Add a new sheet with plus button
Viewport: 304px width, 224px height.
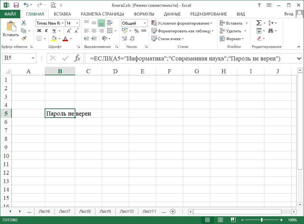tap(173, 211)
